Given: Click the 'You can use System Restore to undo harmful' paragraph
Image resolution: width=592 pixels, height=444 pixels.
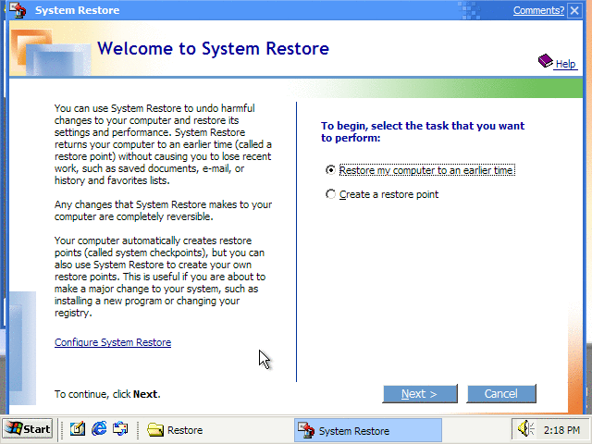Looking at the screenshot, I should 163,144.
